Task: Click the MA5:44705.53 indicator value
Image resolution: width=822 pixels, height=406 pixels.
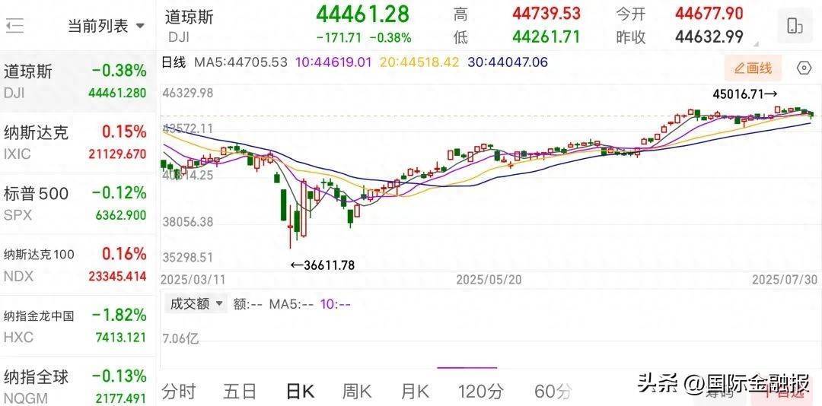Action: [x=241, y=62]
